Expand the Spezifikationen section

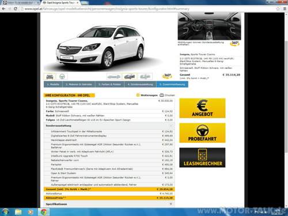[171, 204]
